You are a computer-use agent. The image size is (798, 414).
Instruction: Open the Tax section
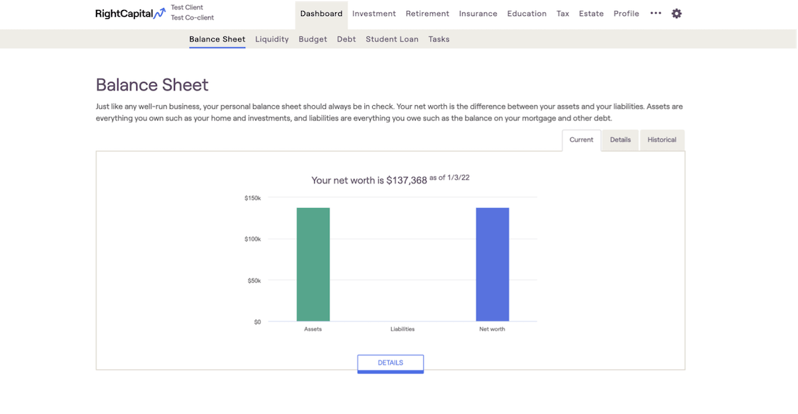point(562,14)
